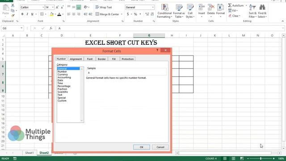
Task: Click the Cut scissors icon
Action: click(13, 5)
